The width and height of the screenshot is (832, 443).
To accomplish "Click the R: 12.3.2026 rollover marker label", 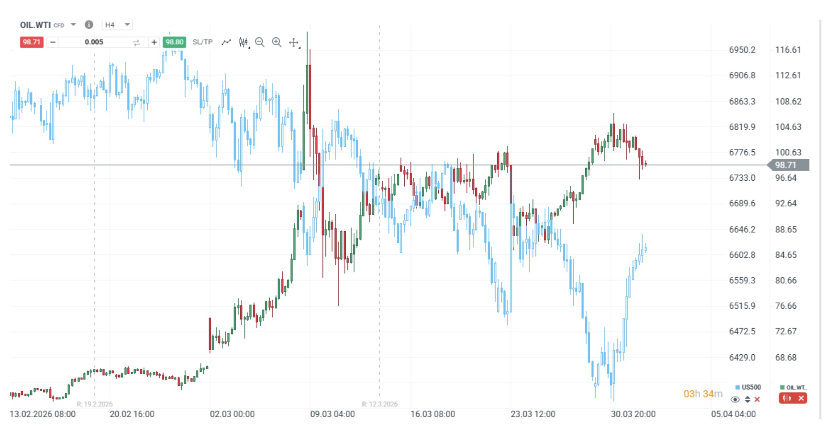I will pyautogui.click(x=379, y=404).
